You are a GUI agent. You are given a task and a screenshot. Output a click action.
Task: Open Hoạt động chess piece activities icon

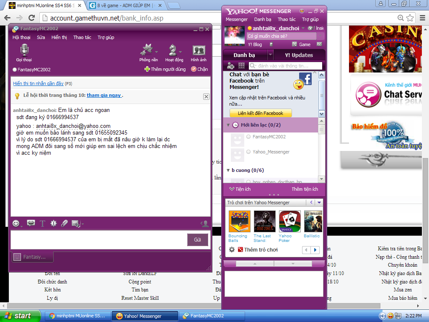[x=174, y=53]
